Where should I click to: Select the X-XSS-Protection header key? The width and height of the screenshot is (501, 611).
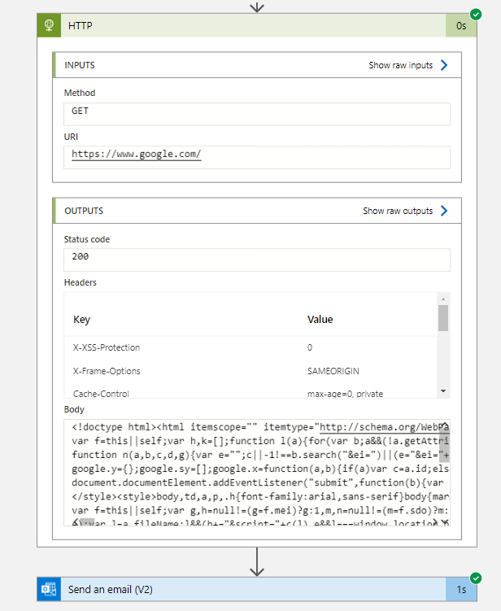pos(107,347)
